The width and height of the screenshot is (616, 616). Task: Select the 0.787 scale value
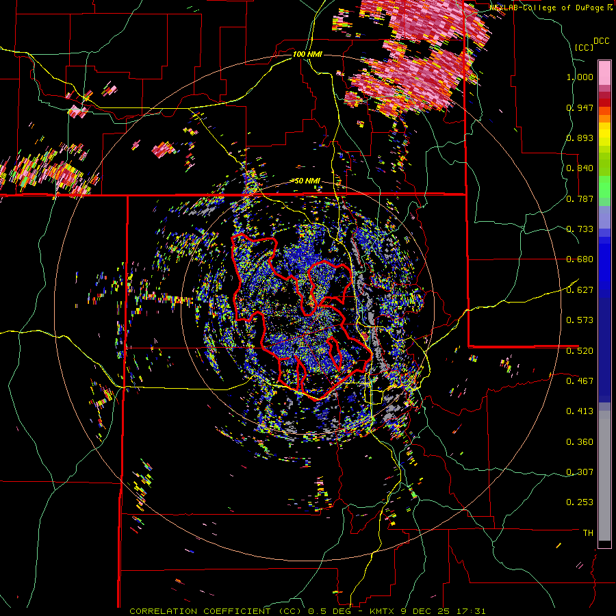point(580,198)
